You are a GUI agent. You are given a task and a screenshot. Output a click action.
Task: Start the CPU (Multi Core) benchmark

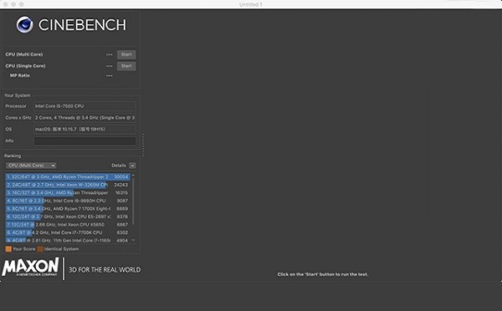tap(126, 54)
